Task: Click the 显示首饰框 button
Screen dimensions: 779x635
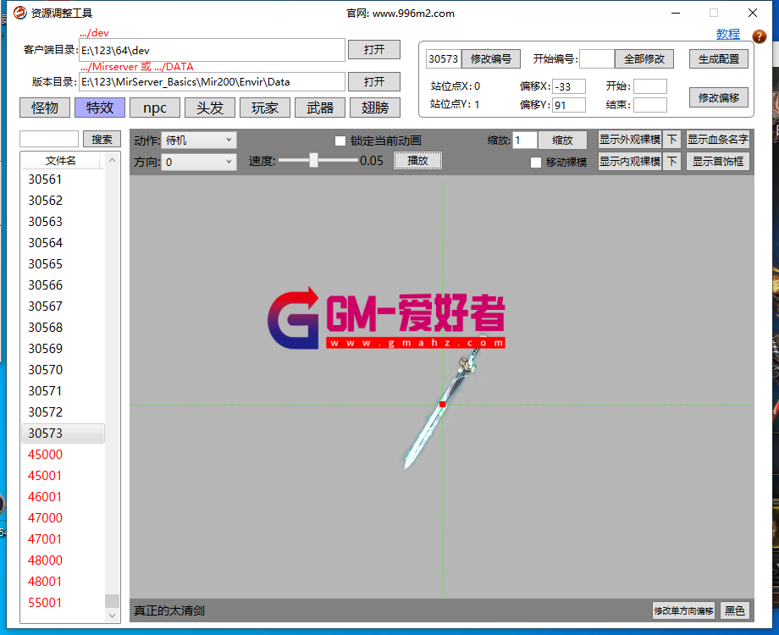Action: coord(718,161)
